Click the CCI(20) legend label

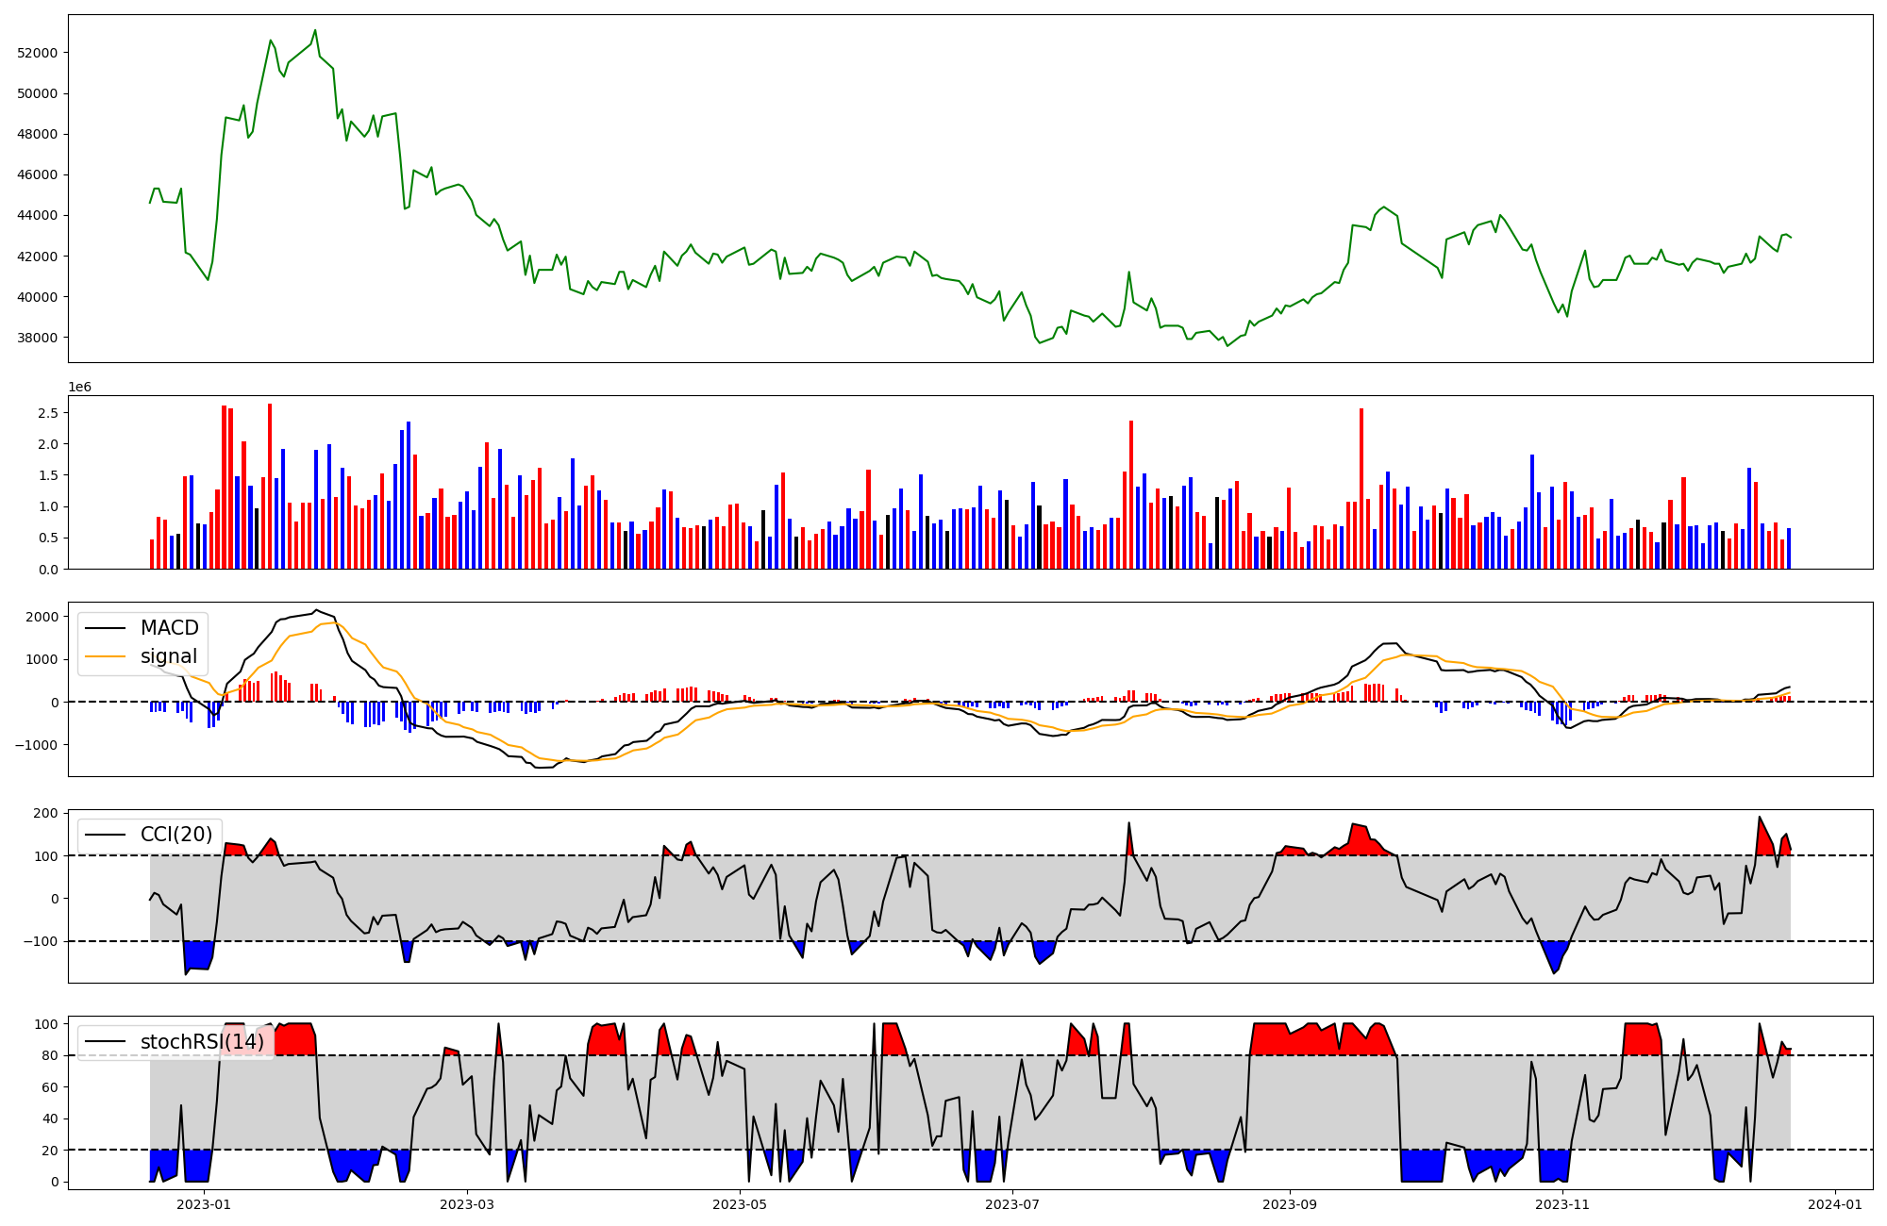point(176,835)
